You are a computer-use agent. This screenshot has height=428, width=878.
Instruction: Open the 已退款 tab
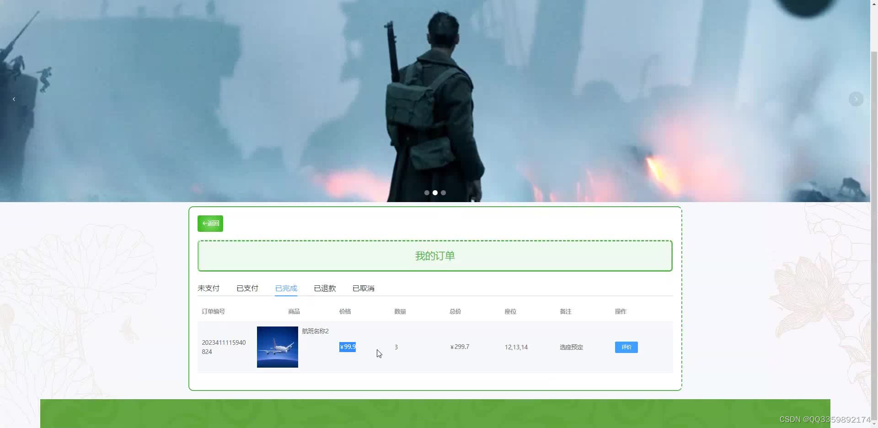(325, 288)
